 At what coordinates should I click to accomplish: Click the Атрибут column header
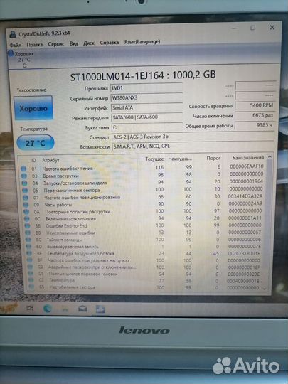tap(50, 160)
